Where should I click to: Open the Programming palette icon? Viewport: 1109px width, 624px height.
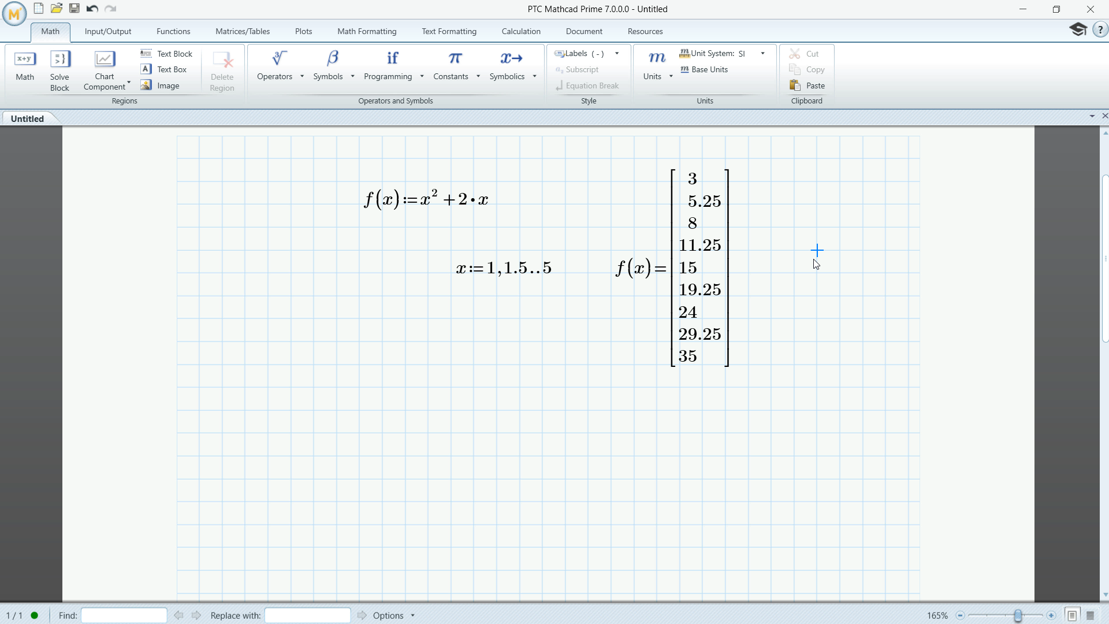pyautogui.click(x=392, y=58)
